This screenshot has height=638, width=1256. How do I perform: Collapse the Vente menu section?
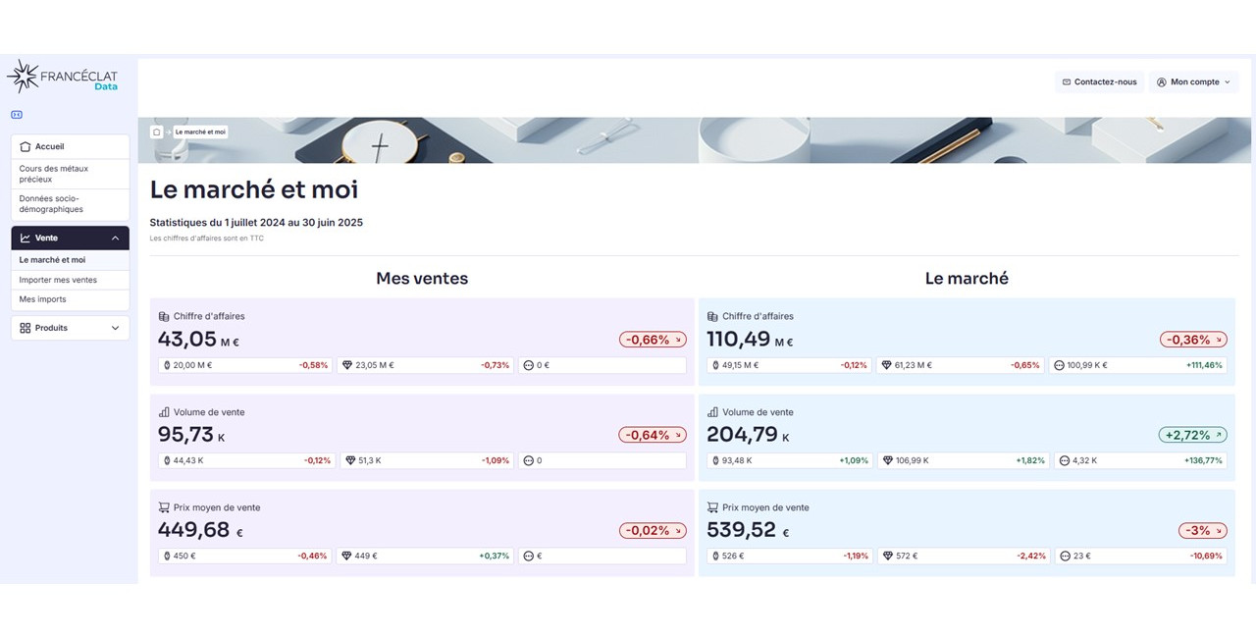pos(115,239)
